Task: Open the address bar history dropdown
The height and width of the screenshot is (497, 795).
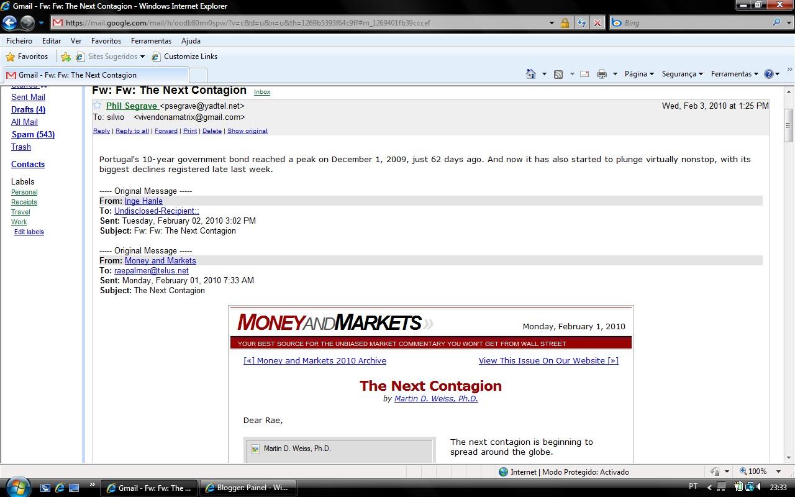Action: (x=552, y=23)
